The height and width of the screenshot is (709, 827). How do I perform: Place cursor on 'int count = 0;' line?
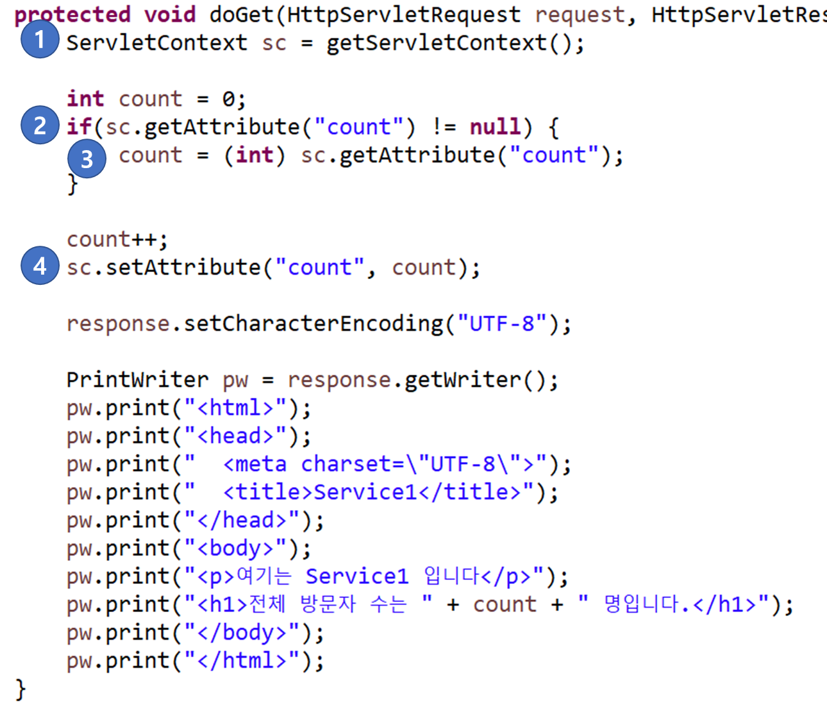tap(156, 99)
